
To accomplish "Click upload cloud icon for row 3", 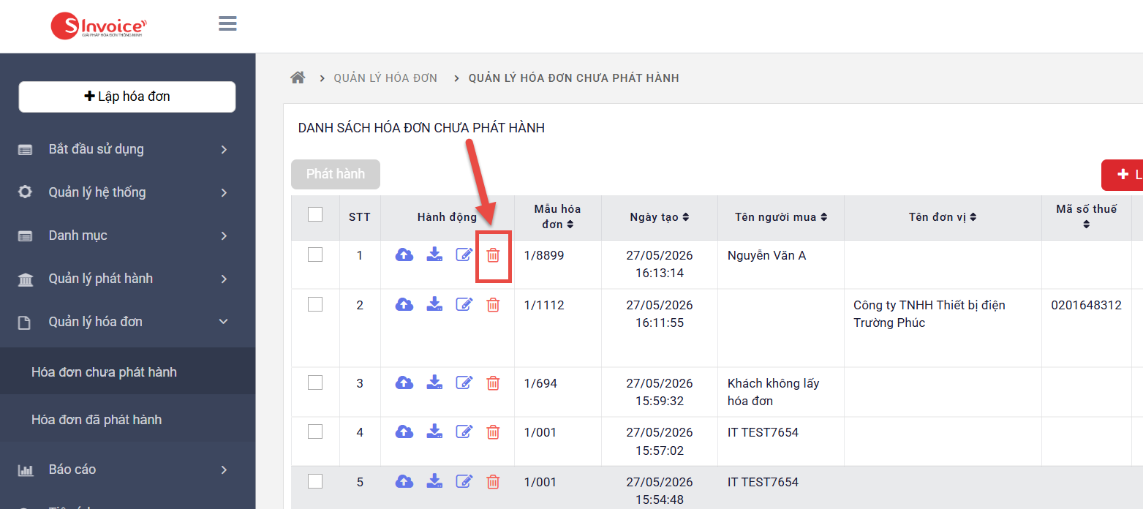I will [404, 383].
